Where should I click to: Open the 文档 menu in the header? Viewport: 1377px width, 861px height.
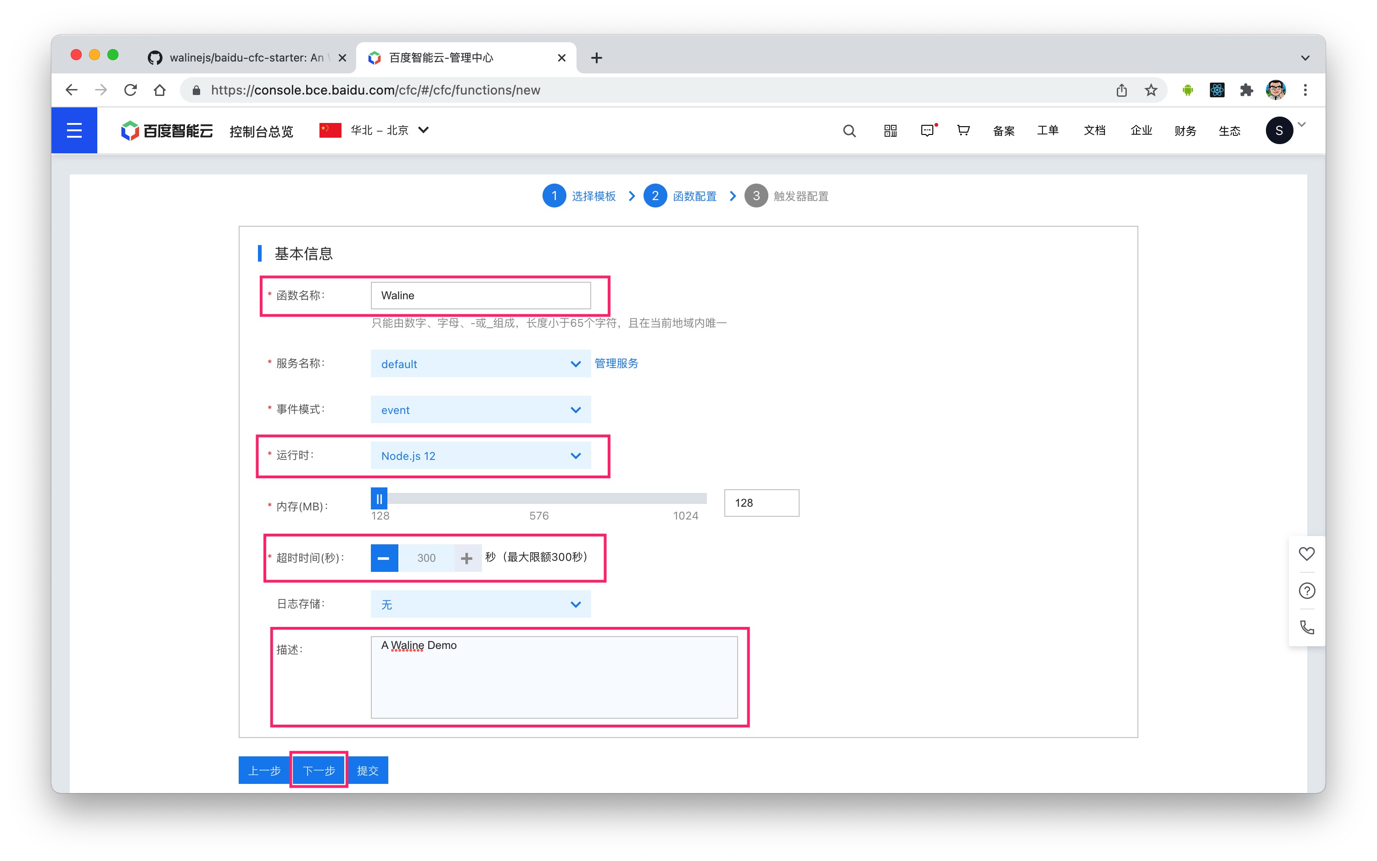[x=1094, y=131]
